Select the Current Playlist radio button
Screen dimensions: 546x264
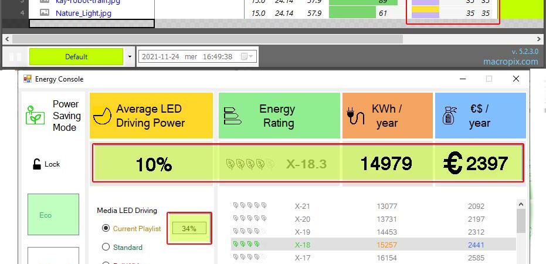tap(106, 228)
